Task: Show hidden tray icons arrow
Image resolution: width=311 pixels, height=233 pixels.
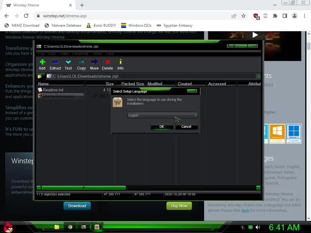Action: tap(243, 227)
